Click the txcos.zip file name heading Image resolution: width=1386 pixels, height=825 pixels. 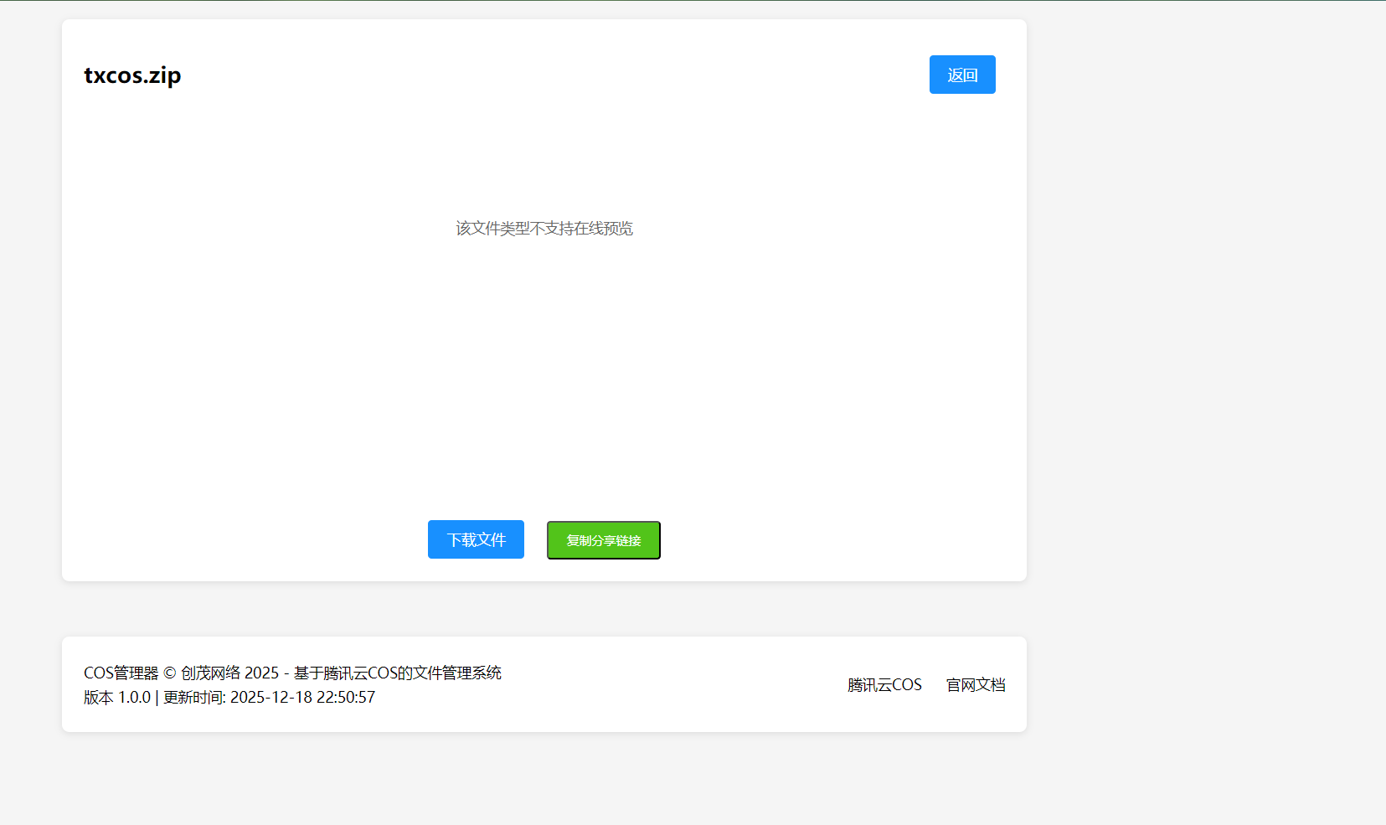tap(132, 75)
